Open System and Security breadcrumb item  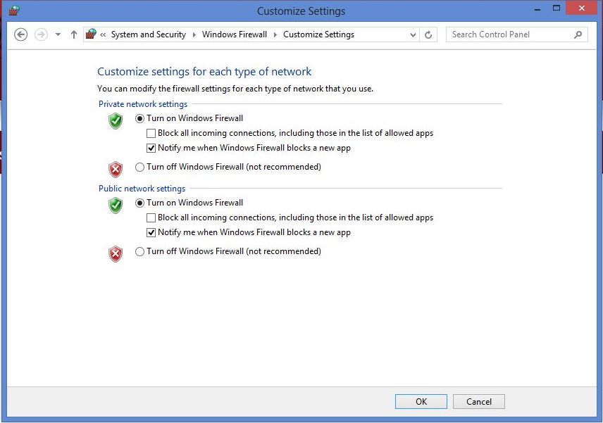click(149, 34)
